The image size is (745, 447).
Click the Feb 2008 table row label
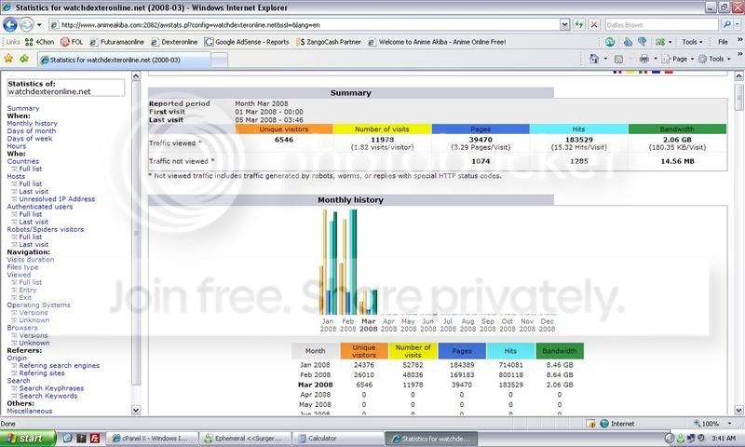(315, 374)
